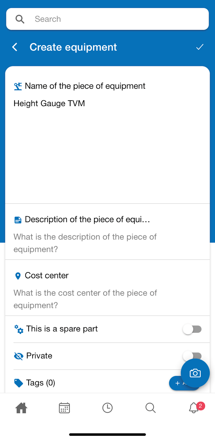Tap the equipment icon beside the name field

18,86
